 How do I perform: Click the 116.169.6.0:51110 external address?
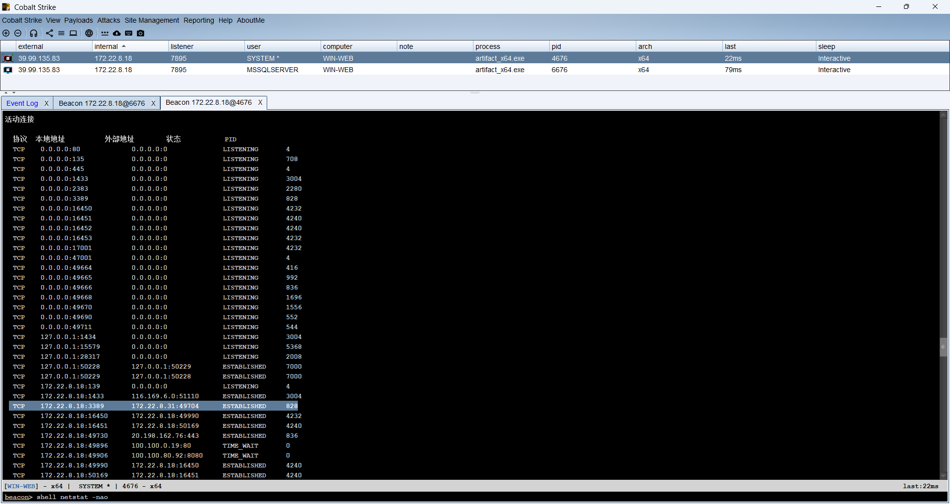(x=165, y=396)
